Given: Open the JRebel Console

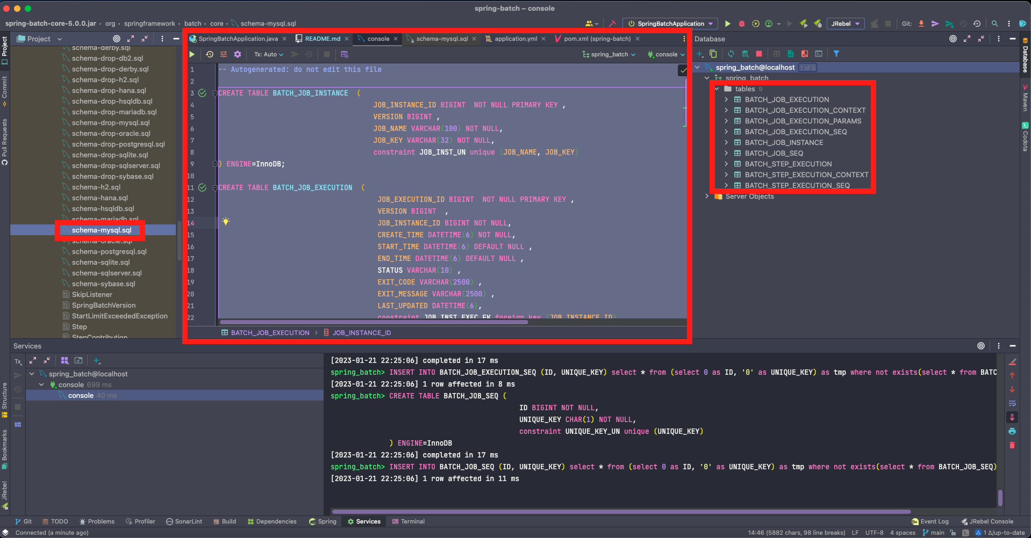Looking at the screenshot, I should 987,521.
